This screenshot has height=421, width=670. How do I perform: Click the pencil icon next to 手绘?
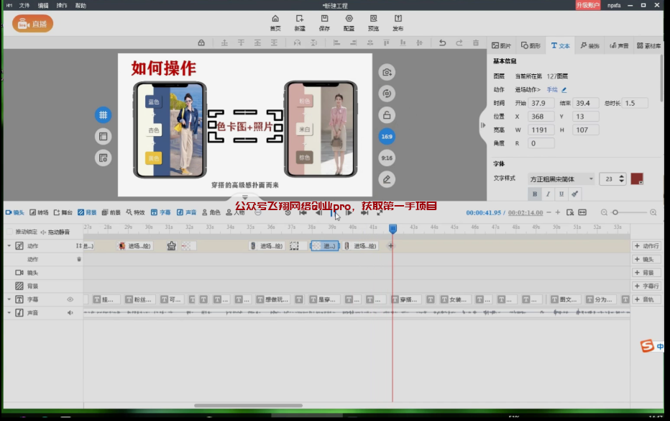point(564,90)
